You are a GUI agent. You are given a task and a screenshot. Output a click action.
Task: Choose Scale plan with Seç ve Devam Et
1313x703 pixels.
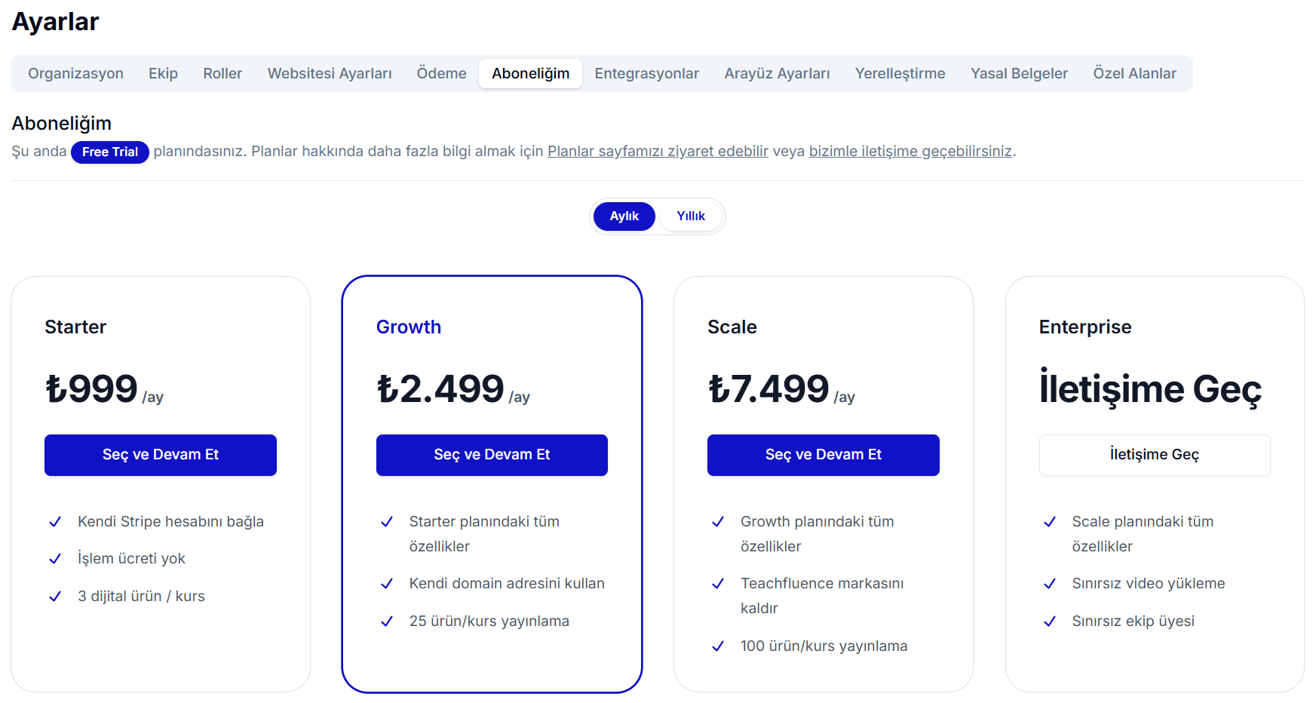click(x=824, y=455)
